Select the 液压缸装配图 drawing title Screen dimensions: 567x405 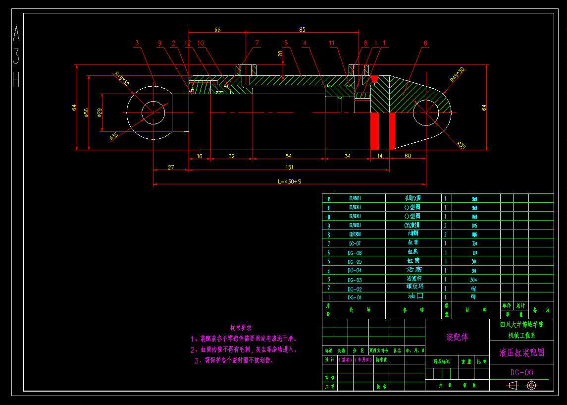coord(522,352)
